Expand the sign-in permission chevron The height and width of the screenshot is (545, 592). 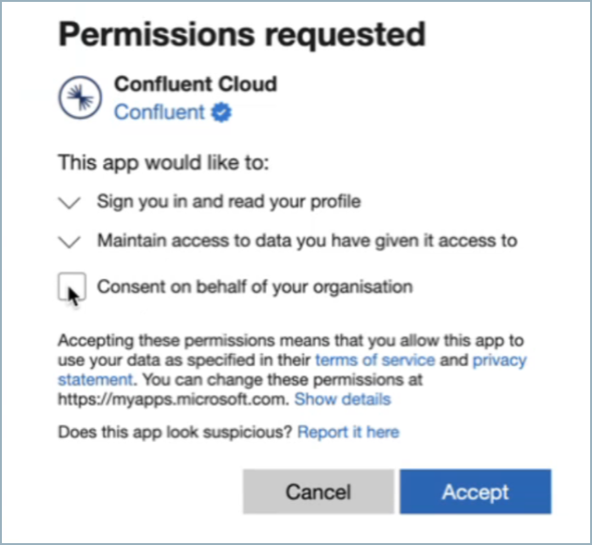pyautogui.click(x=68, y=202)
